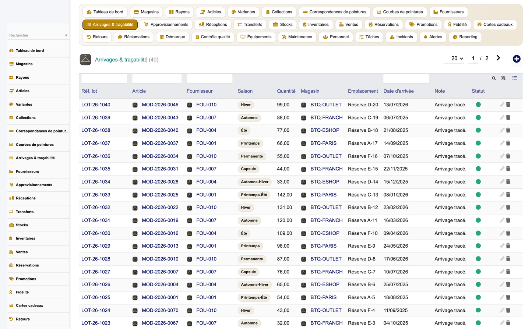532x329 pixels.
Task: Click the search magnifier icon in table header
Action: coord(494,78)
